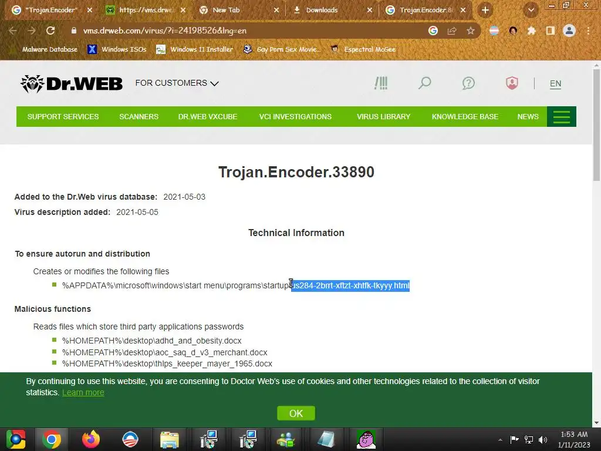Click the address bar URL
The image size is (601, 451).
[x=165, y=31]
